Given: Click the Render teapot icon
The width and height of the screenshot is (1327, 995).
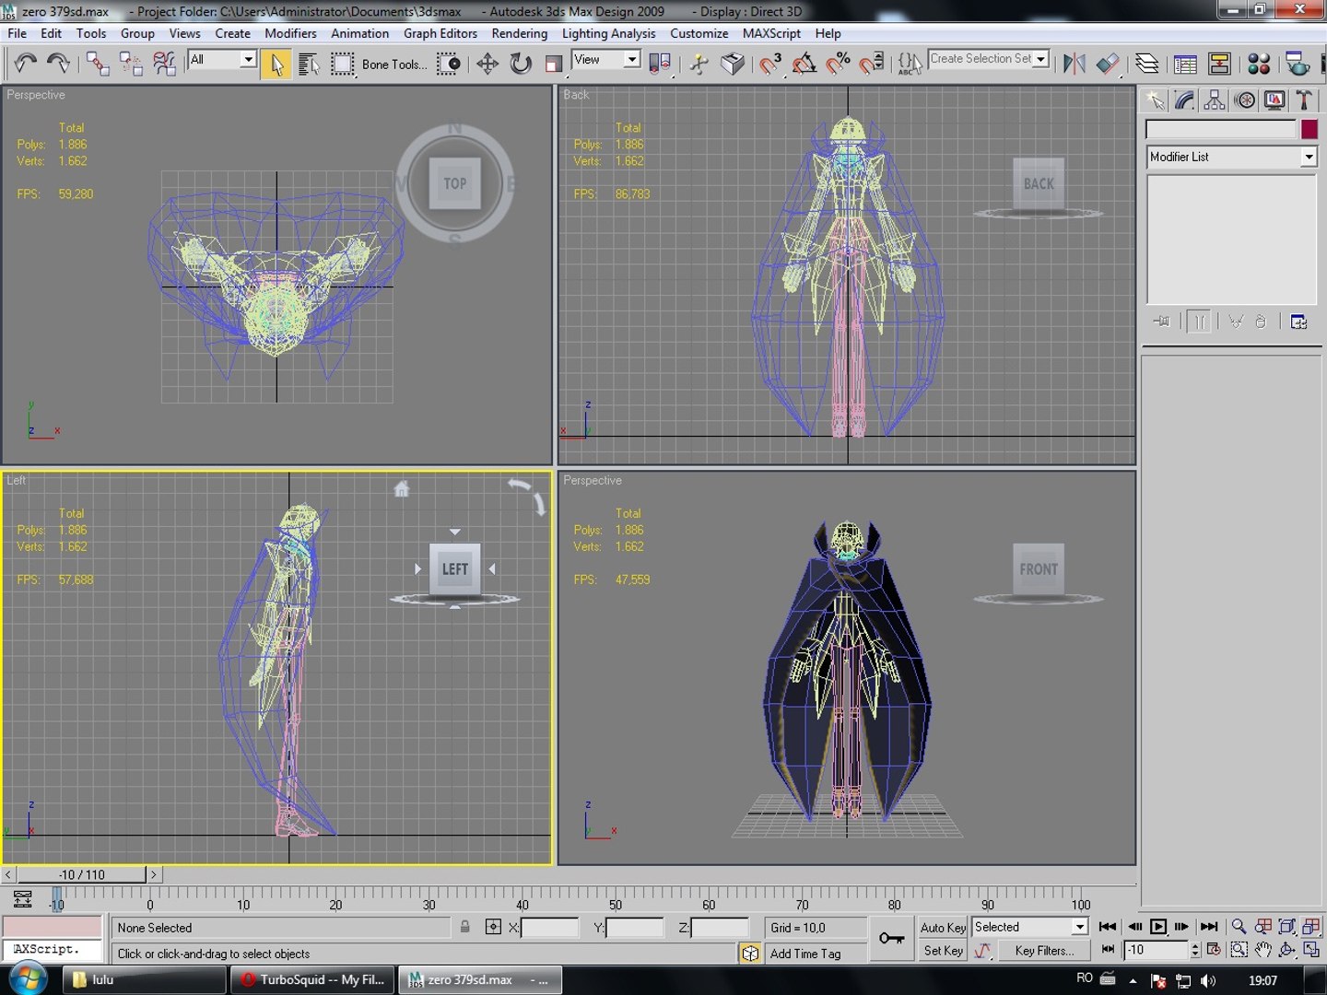Looking at the screenshot, I should (1298, 64).
